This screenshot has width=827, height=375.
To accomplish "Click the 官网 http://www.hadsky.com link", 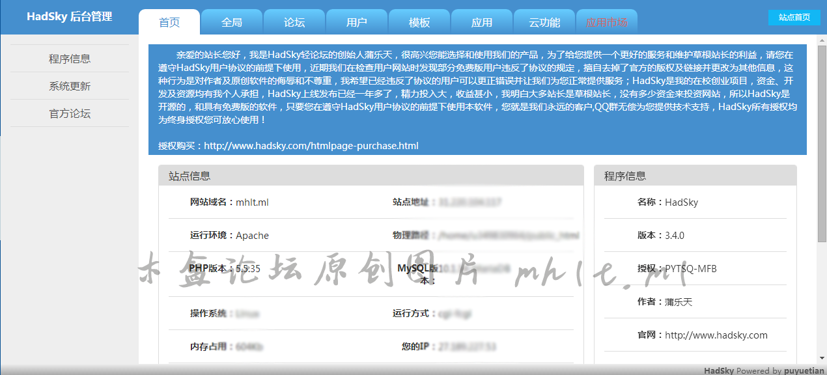I will (x=716, y=335).
